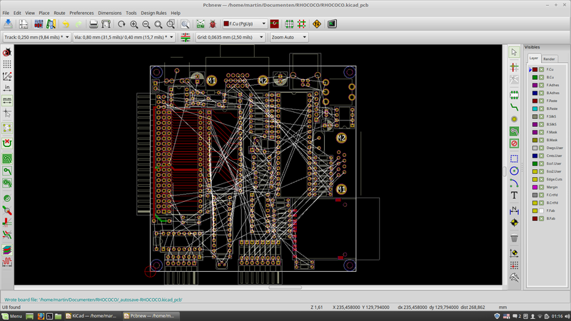Open the Via size dropdown
Viewport: 571px width, 321px height.
123,37
